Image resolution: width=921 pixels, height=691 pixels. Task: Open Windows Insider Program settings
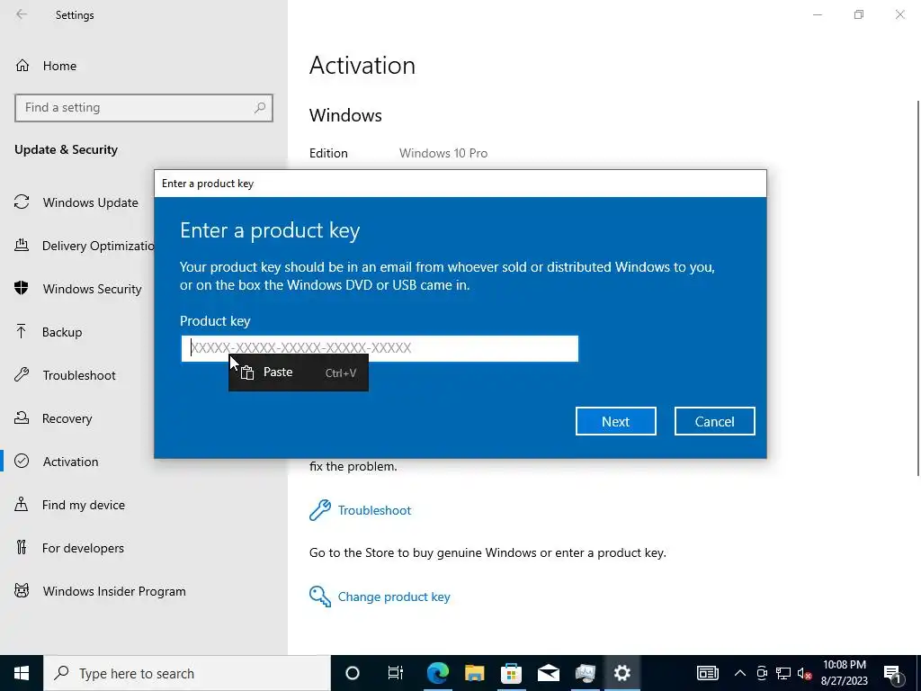coord(114,592)
